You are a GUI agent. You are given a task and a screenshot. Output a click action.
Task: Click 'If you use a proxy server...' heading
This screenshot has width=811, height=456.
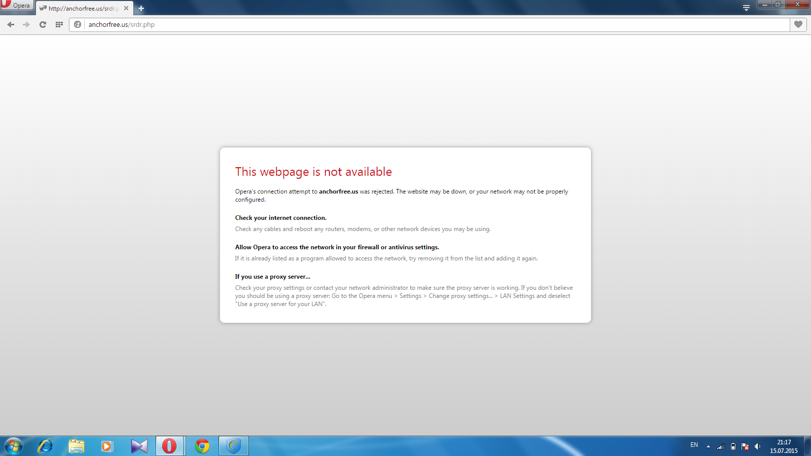click(x=273, y=277)
